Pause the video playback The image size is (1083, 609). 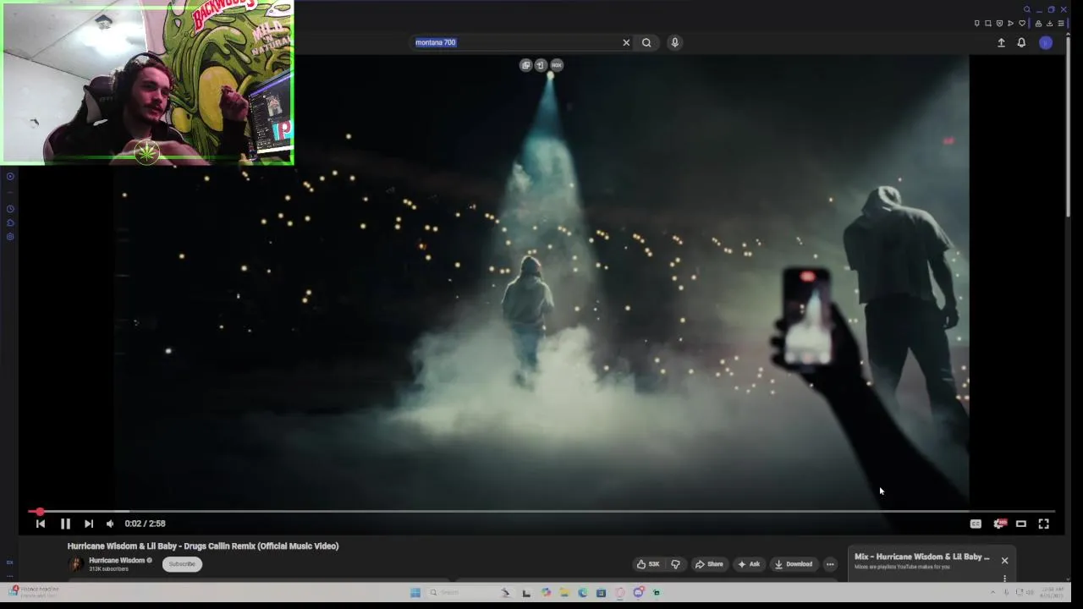click(x=65, y=524)
